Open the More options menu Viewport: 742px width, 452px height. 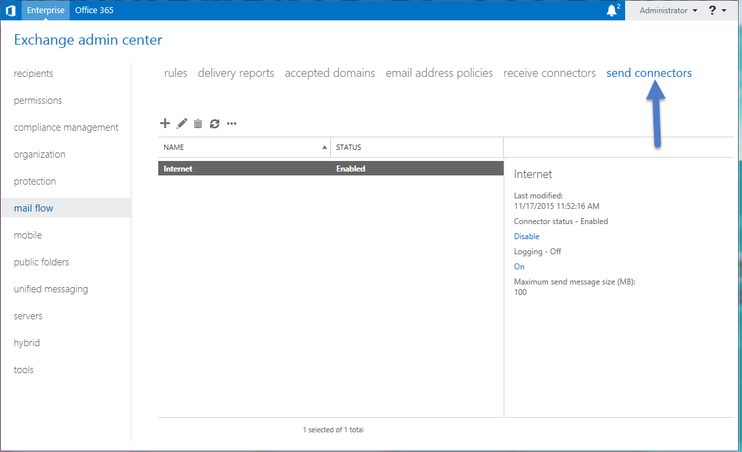pos(231,124)
